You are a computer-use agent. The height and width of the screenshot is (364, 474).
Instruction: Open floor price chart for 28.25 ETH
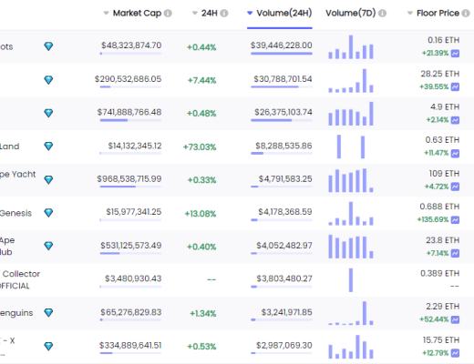[x=455, y=86]
